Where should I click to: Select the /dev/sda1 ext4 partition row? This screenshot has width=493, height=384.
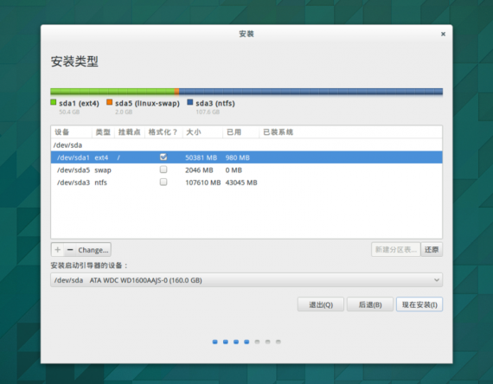pyautogui.click(x=246, y=157)
